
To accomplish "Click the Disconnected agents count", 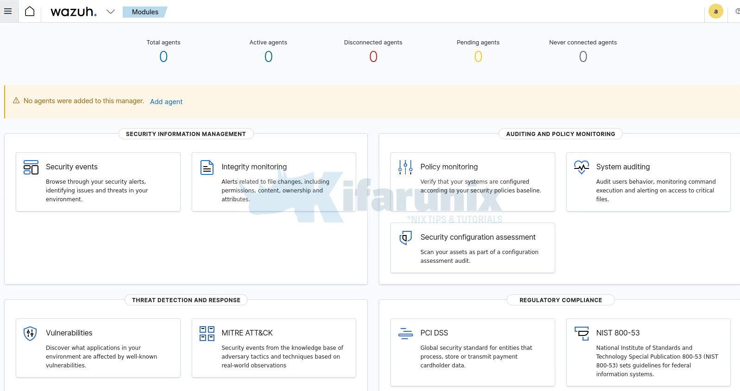I will [373, 56].
